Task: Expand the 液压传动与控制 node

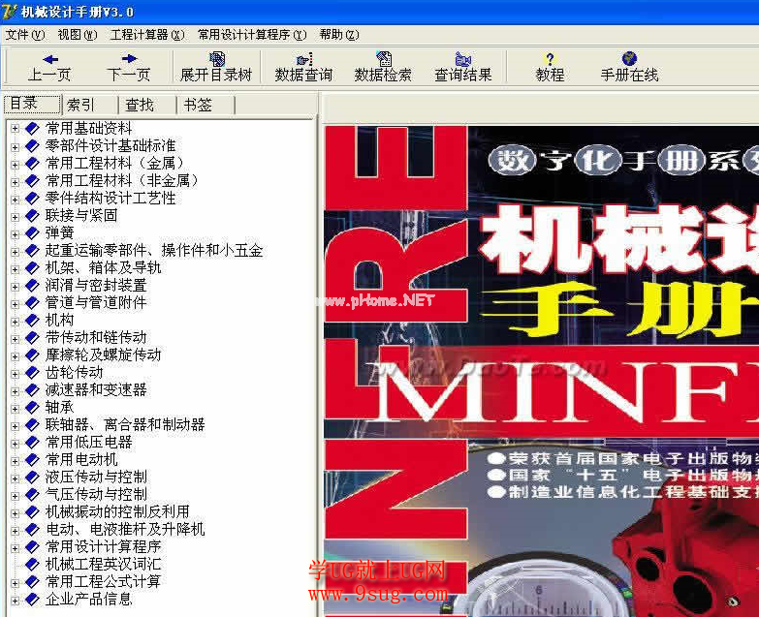Action: (15, 477)
